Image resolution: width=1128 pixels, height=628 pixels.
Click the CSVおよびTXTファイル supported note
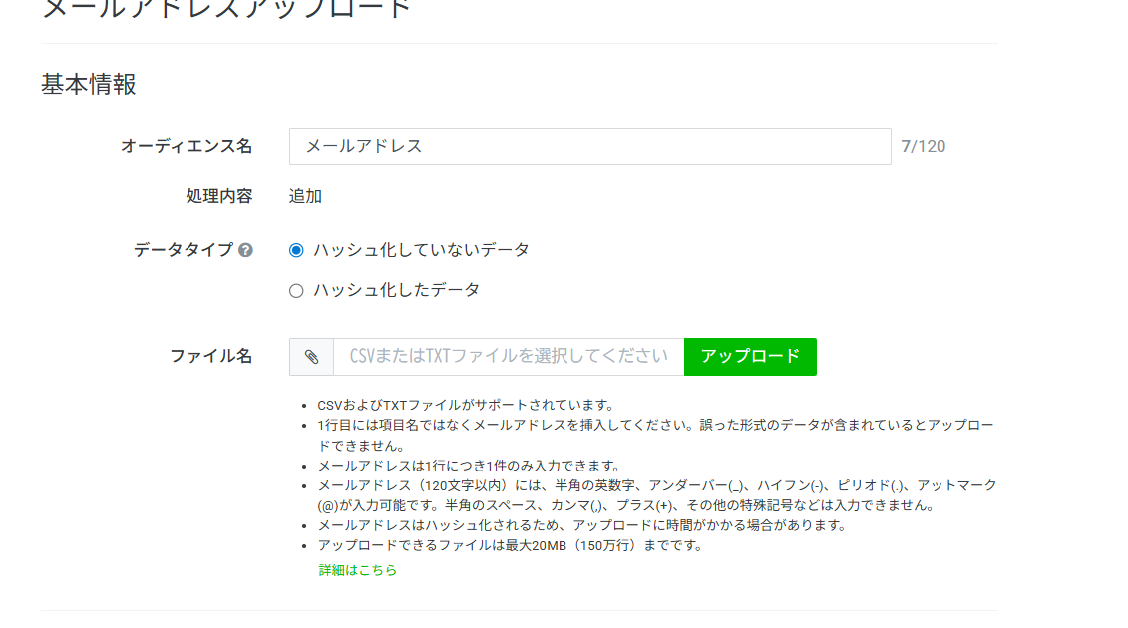(x=466, y=405)
